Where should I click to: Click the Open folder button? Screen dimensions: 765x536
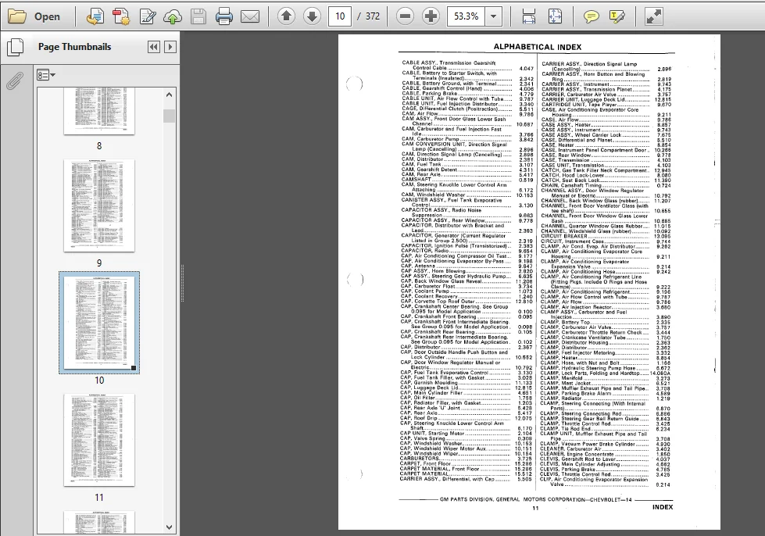click(x=34, y=16)
